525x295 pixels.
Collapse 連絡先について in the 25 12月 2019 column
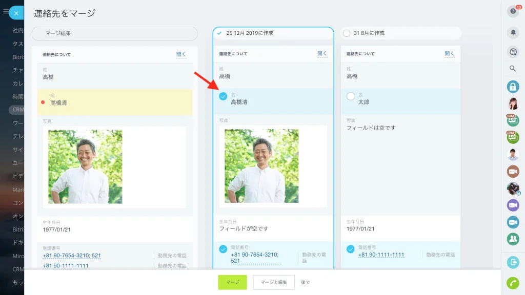pos(322,53)
